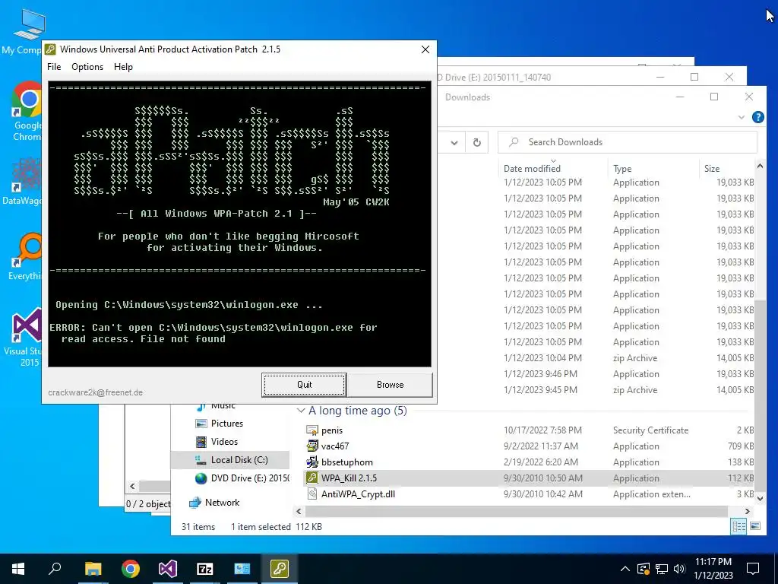Open File Explorer from the taskbar
This screenshot has width=778, height=584.
pyautogui.click(x=93, y=569)
